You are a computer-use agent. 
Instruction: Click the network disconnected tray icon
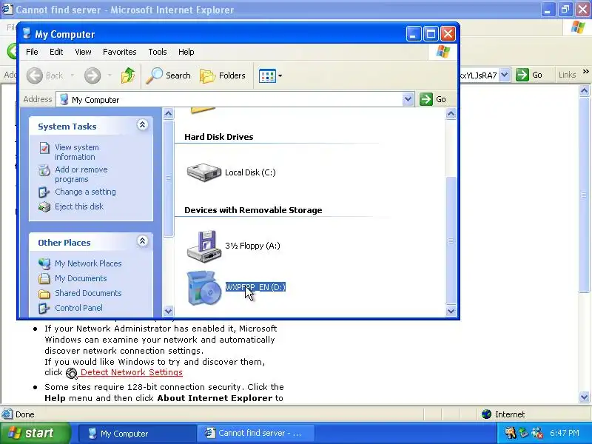point(537,433)
